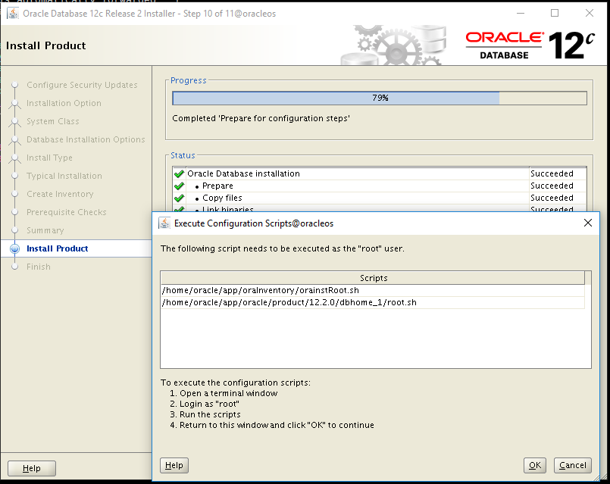610x484 pixels.
Task: Click 'Completed Prepare for configuration steps' message
Action: pyautogui.click(x=261, y=118)
